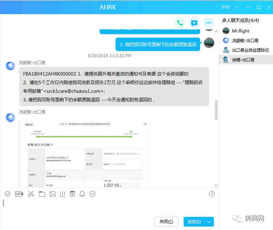Select member 徐姗-出口易 in list
This screenshot has height=230, width=273.
[x=246, y=60]
